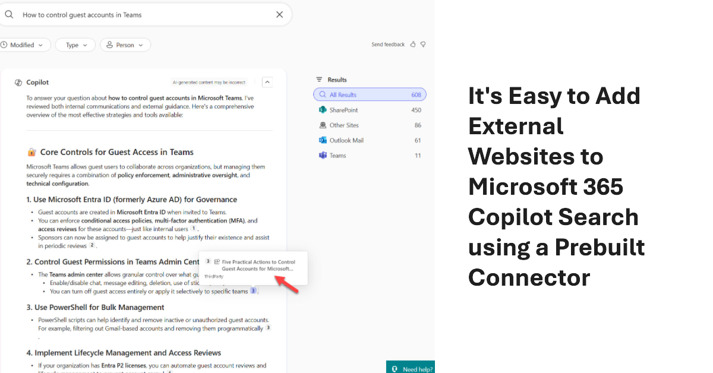Switch to the All Results view
This screenshot has height=373, width=713.
point(370,94)
